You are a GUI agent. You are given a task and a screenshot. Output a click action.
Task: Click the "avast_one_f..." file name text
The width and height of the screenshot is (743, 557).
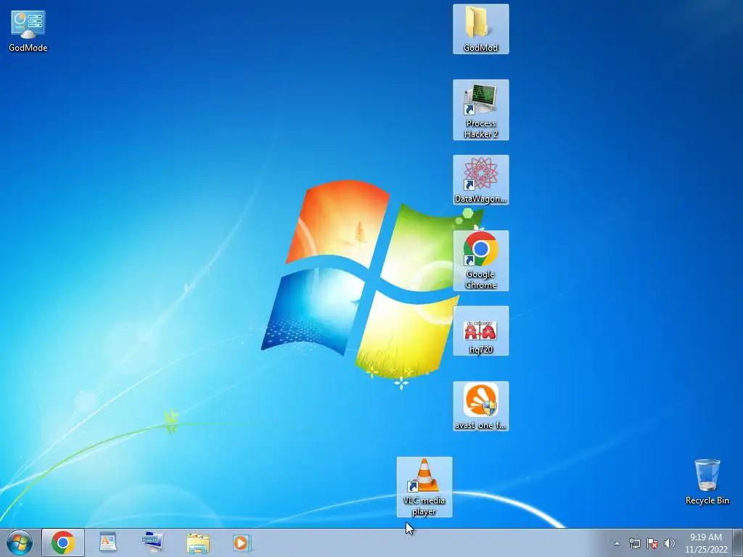tap(481, 425)
